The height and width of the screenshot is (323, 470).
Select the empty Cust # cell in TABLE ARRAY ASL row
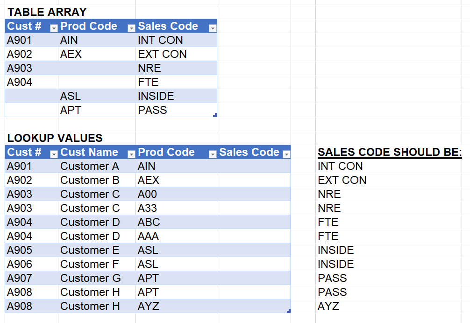coord(31,96)
